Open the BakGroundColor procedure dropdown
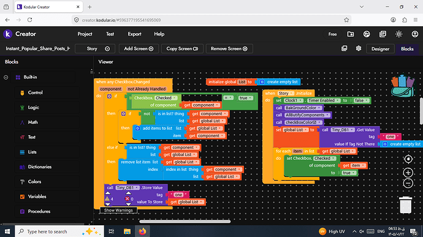Viewport: 423px width, 237px height. tap(303, 108)
